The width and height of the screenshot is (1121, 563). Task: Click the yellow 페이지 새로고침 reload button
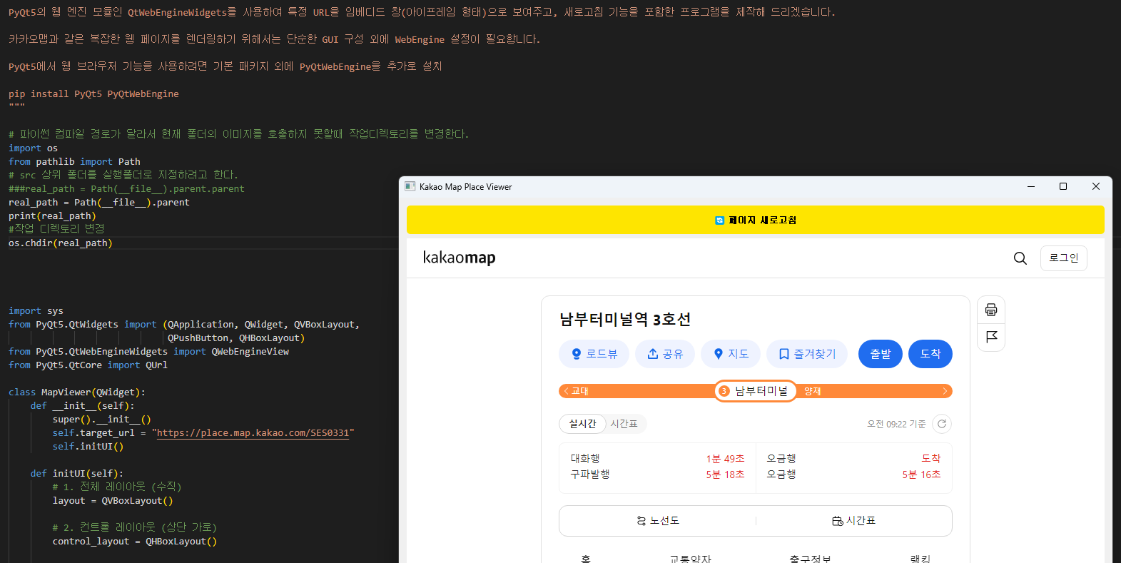(x=755, y=220)
